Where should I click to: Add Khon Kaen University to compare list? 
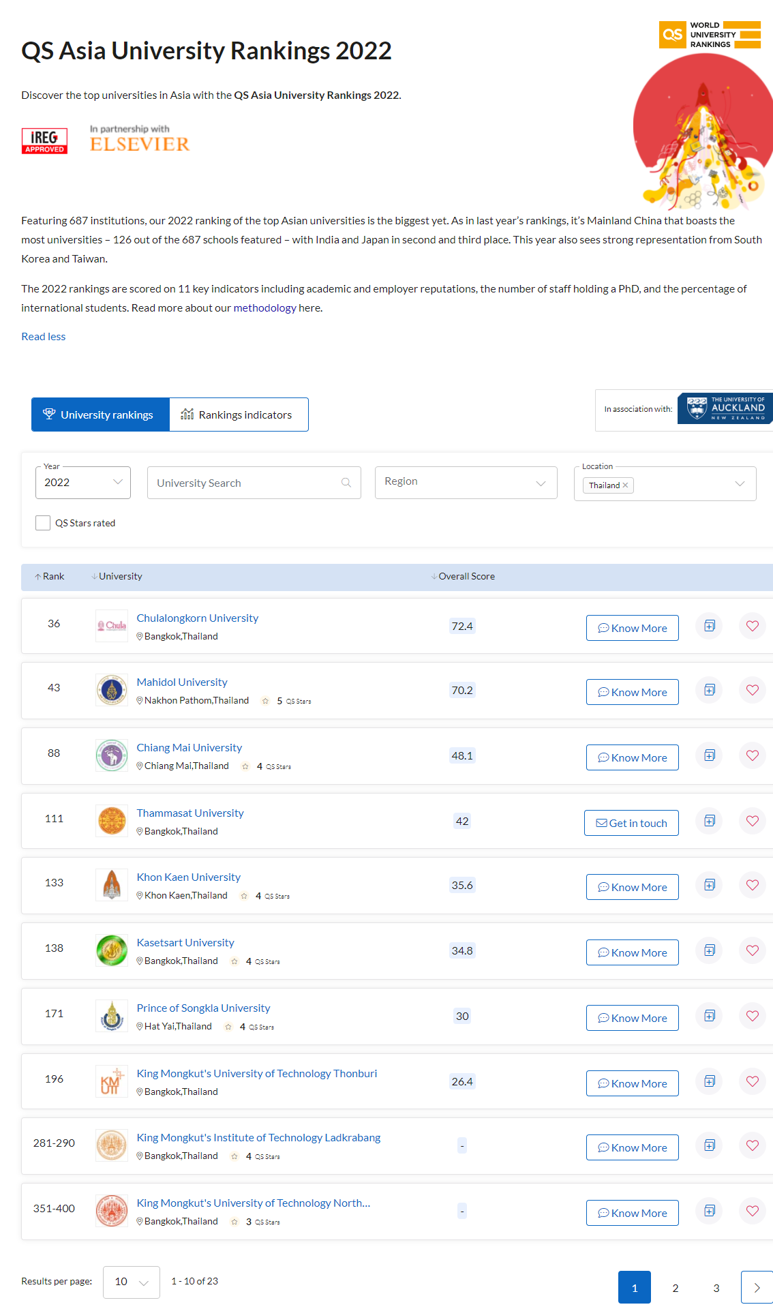pos(710,885)
